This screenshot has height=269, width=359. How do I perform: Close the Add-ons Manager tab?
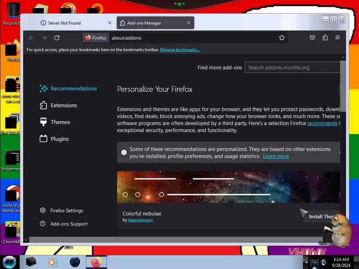pos(188,23)
